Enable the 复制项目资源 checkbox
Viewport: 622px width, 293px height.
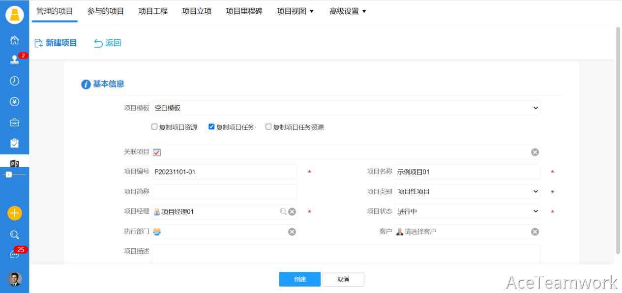(154, 127)
